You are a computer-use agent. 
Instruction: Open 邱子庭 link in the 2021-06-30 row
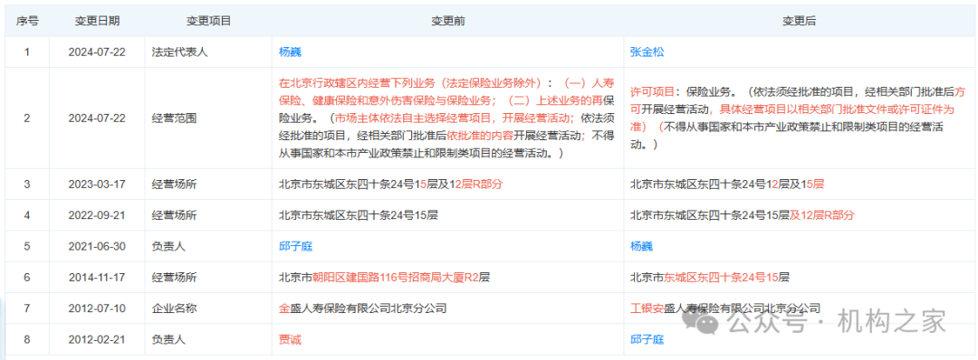[x=295, y=246]
